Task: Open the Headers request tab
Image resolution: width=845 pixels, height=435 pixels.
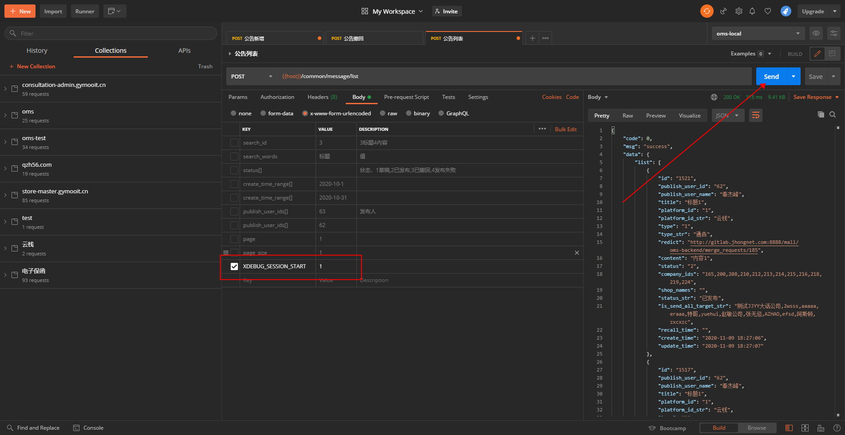Action: pyautogui.click(x=322, y=97)
